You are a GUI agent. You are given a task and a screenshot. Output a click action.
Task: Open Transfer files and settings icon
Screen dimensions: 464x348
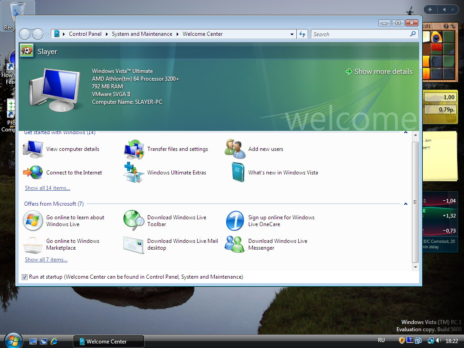134,149
